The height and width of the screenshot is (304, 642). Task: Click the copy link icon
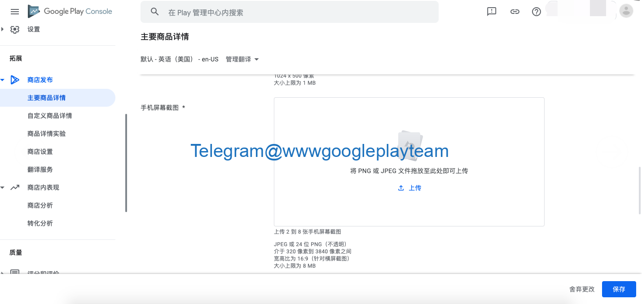click(515, 12)
